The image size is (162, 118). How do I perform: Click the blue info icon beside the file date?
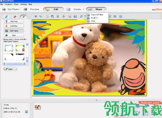point(26,112)
